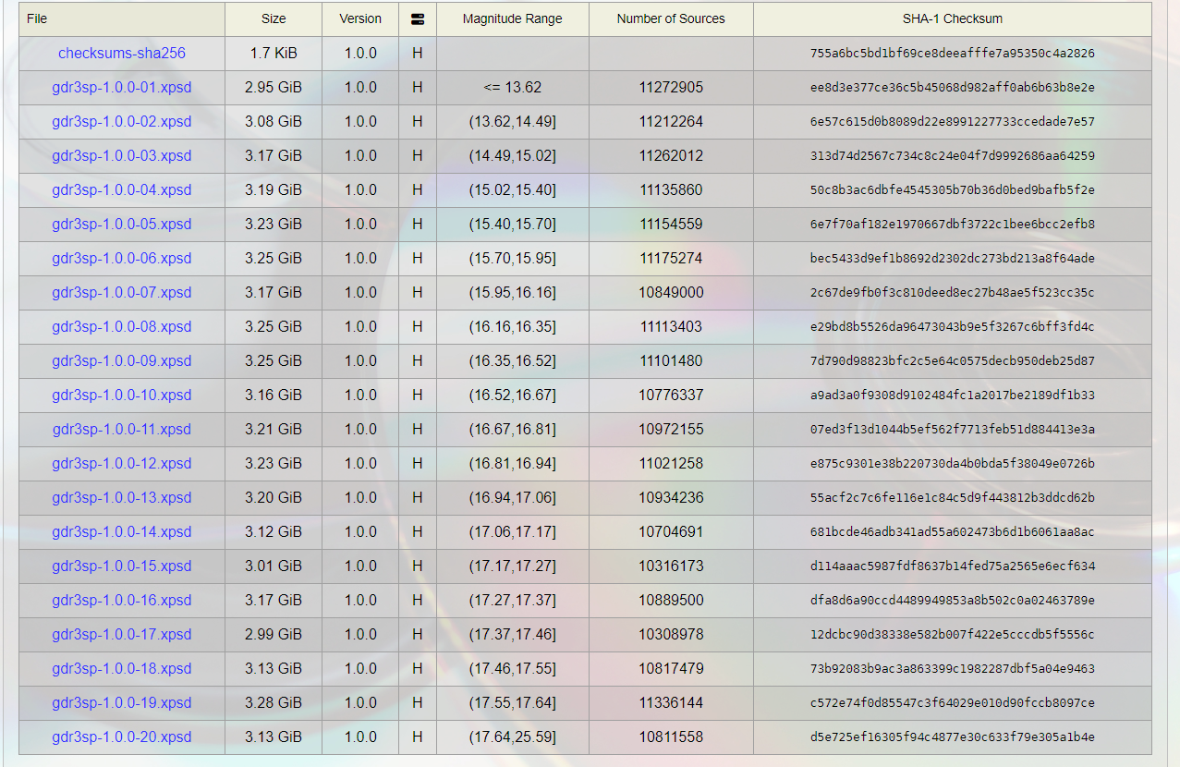Viewport: 1180px width, 767px height.
Task: Download gdr3sp-1.0.0-02.xpsd file
Action: (x=122, y=121)
